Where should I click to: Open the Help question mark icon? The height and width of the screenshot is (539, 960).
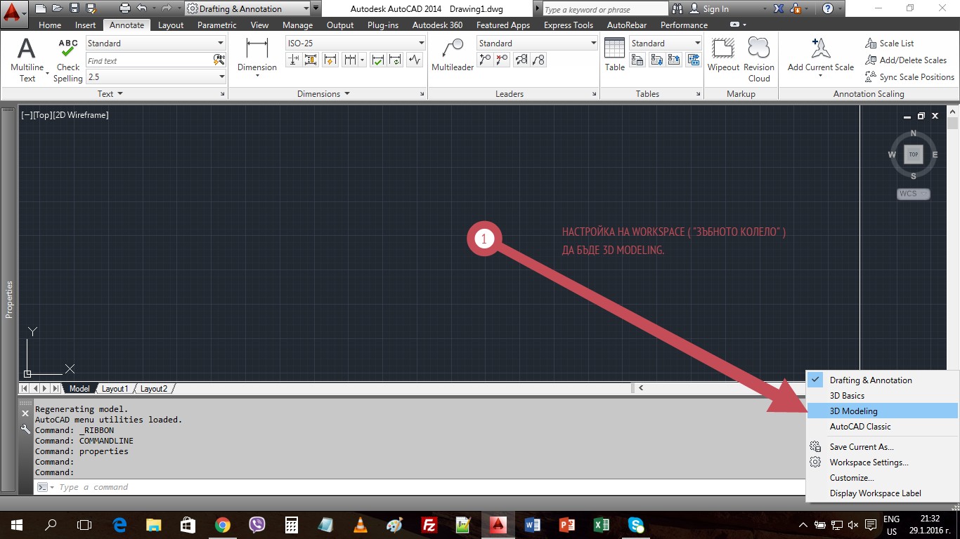[x=828, y=9]
